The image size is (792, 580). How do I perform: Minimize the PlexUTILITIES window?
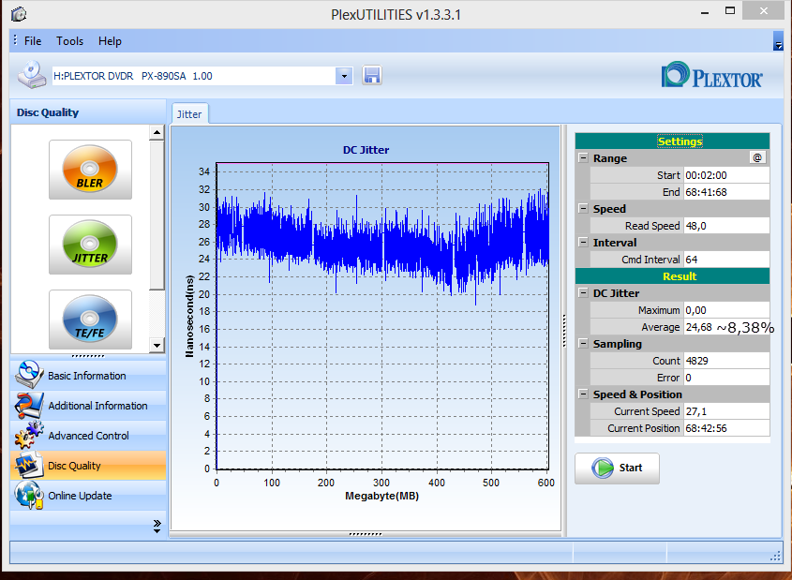coord(705,11)
